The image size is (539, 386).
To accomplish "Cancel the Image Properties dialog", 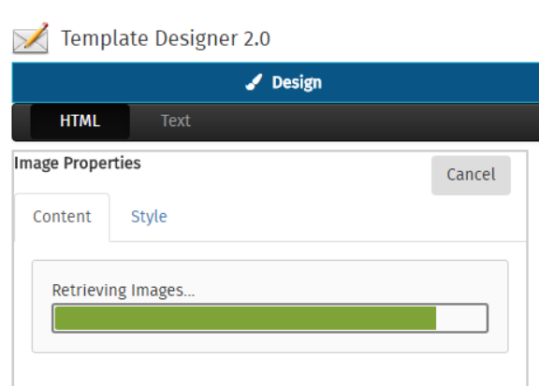I will click(471, 175).
